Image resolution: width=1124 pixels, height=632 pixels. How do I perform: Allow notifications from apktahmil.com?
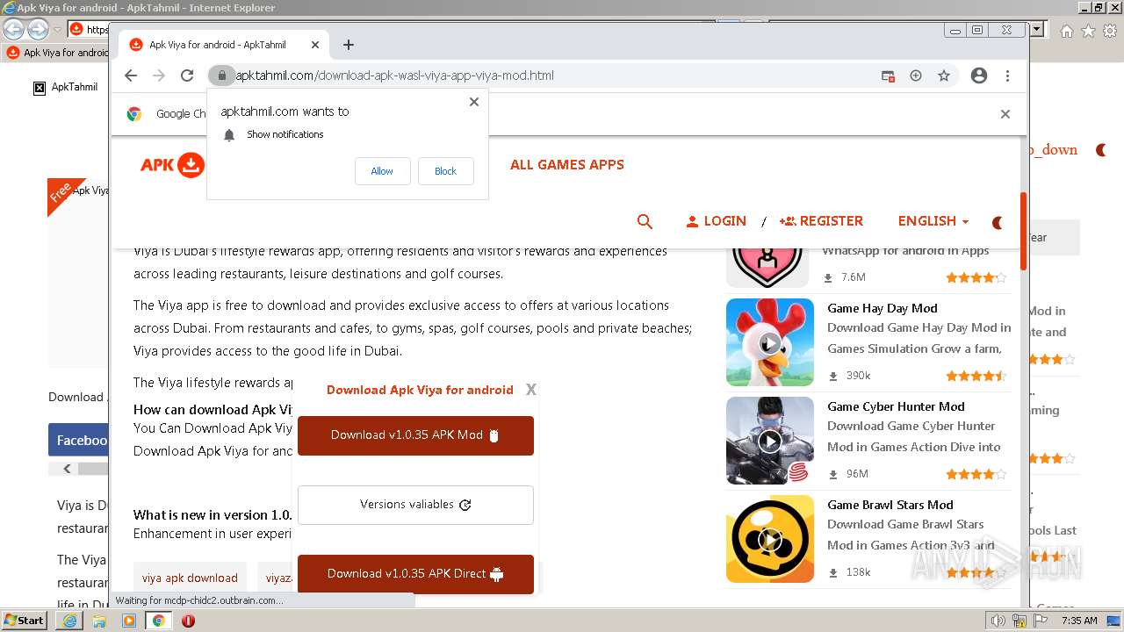coord(382,171)
